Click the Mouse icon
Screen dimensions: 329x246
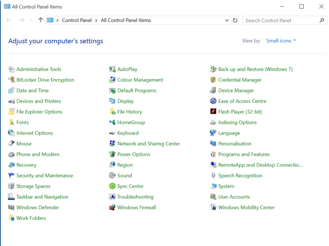pyautogui.click(x=11, y=143)
